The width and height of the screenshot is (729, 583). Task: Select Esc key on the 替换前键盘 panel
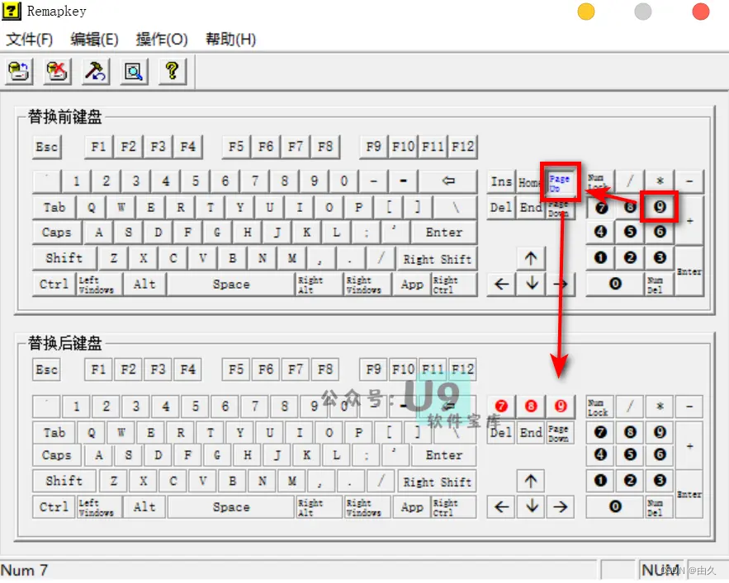pyautogui.click(x=46, y=148)
